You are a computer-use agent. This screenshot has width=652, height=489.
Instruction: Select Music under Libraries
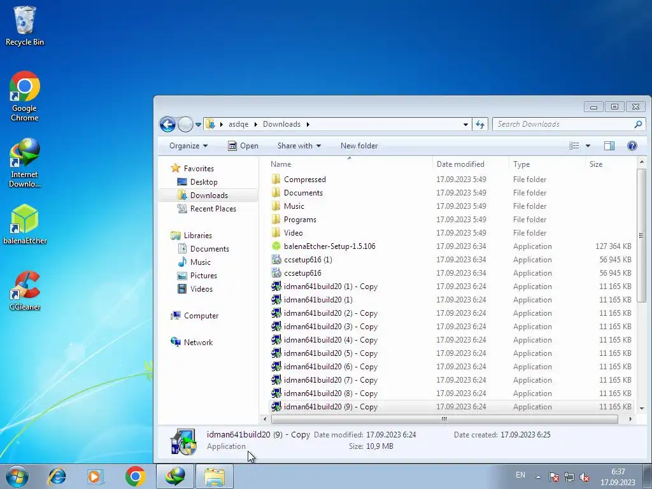point(201,262)
